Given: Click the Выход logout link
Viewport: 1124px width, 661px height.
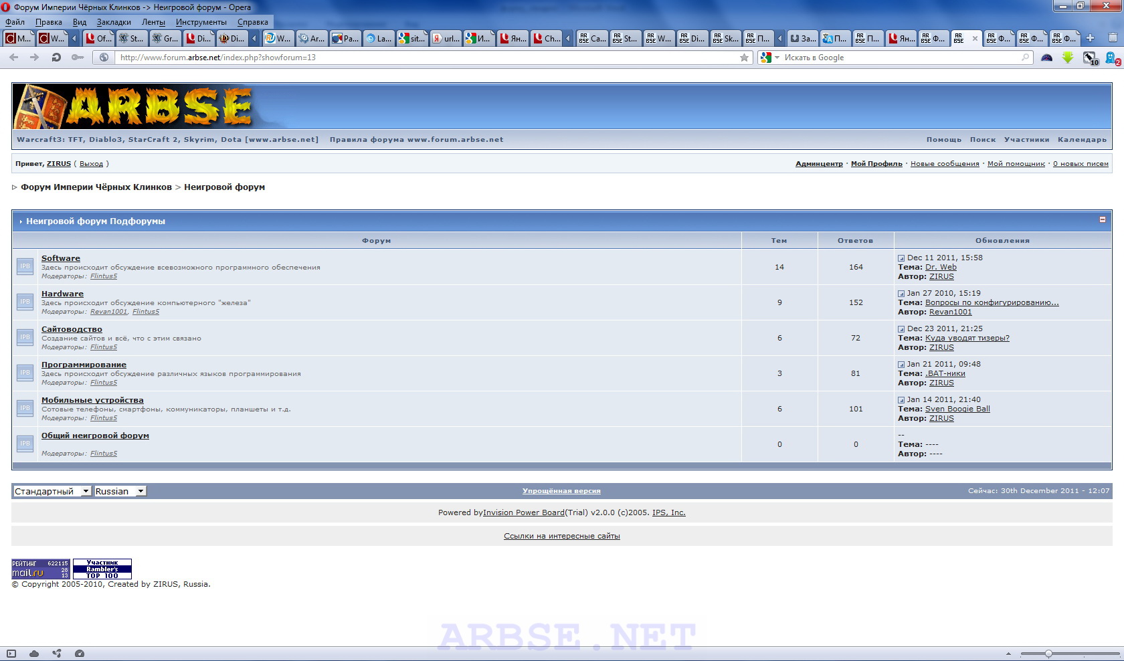Looking at the screenshot, I should 91,164.
